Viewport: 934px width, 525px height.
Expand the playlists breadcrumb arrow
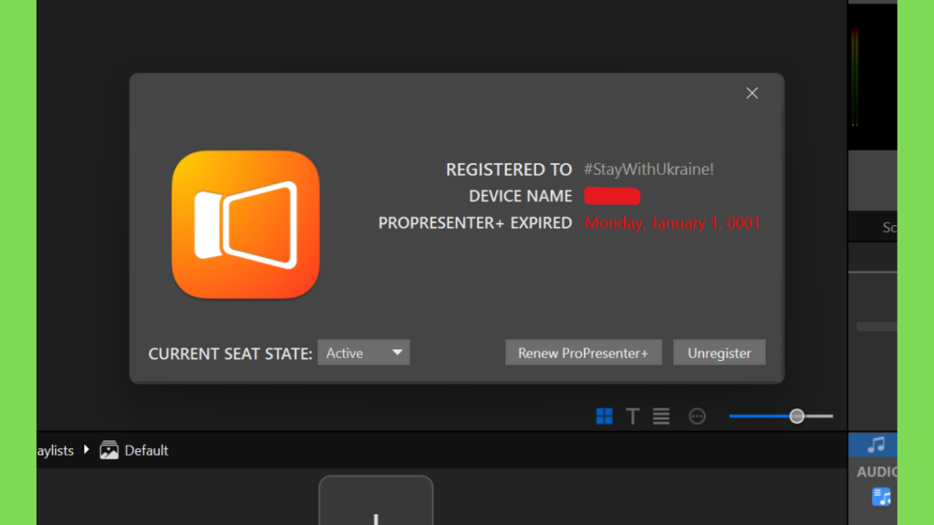87,449
